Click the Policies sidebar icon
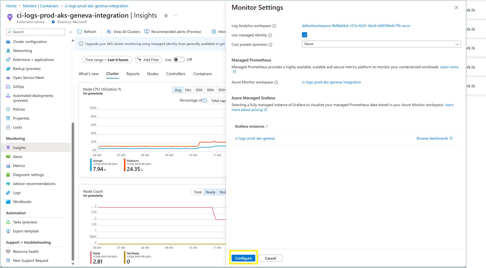 pos(8,109)
